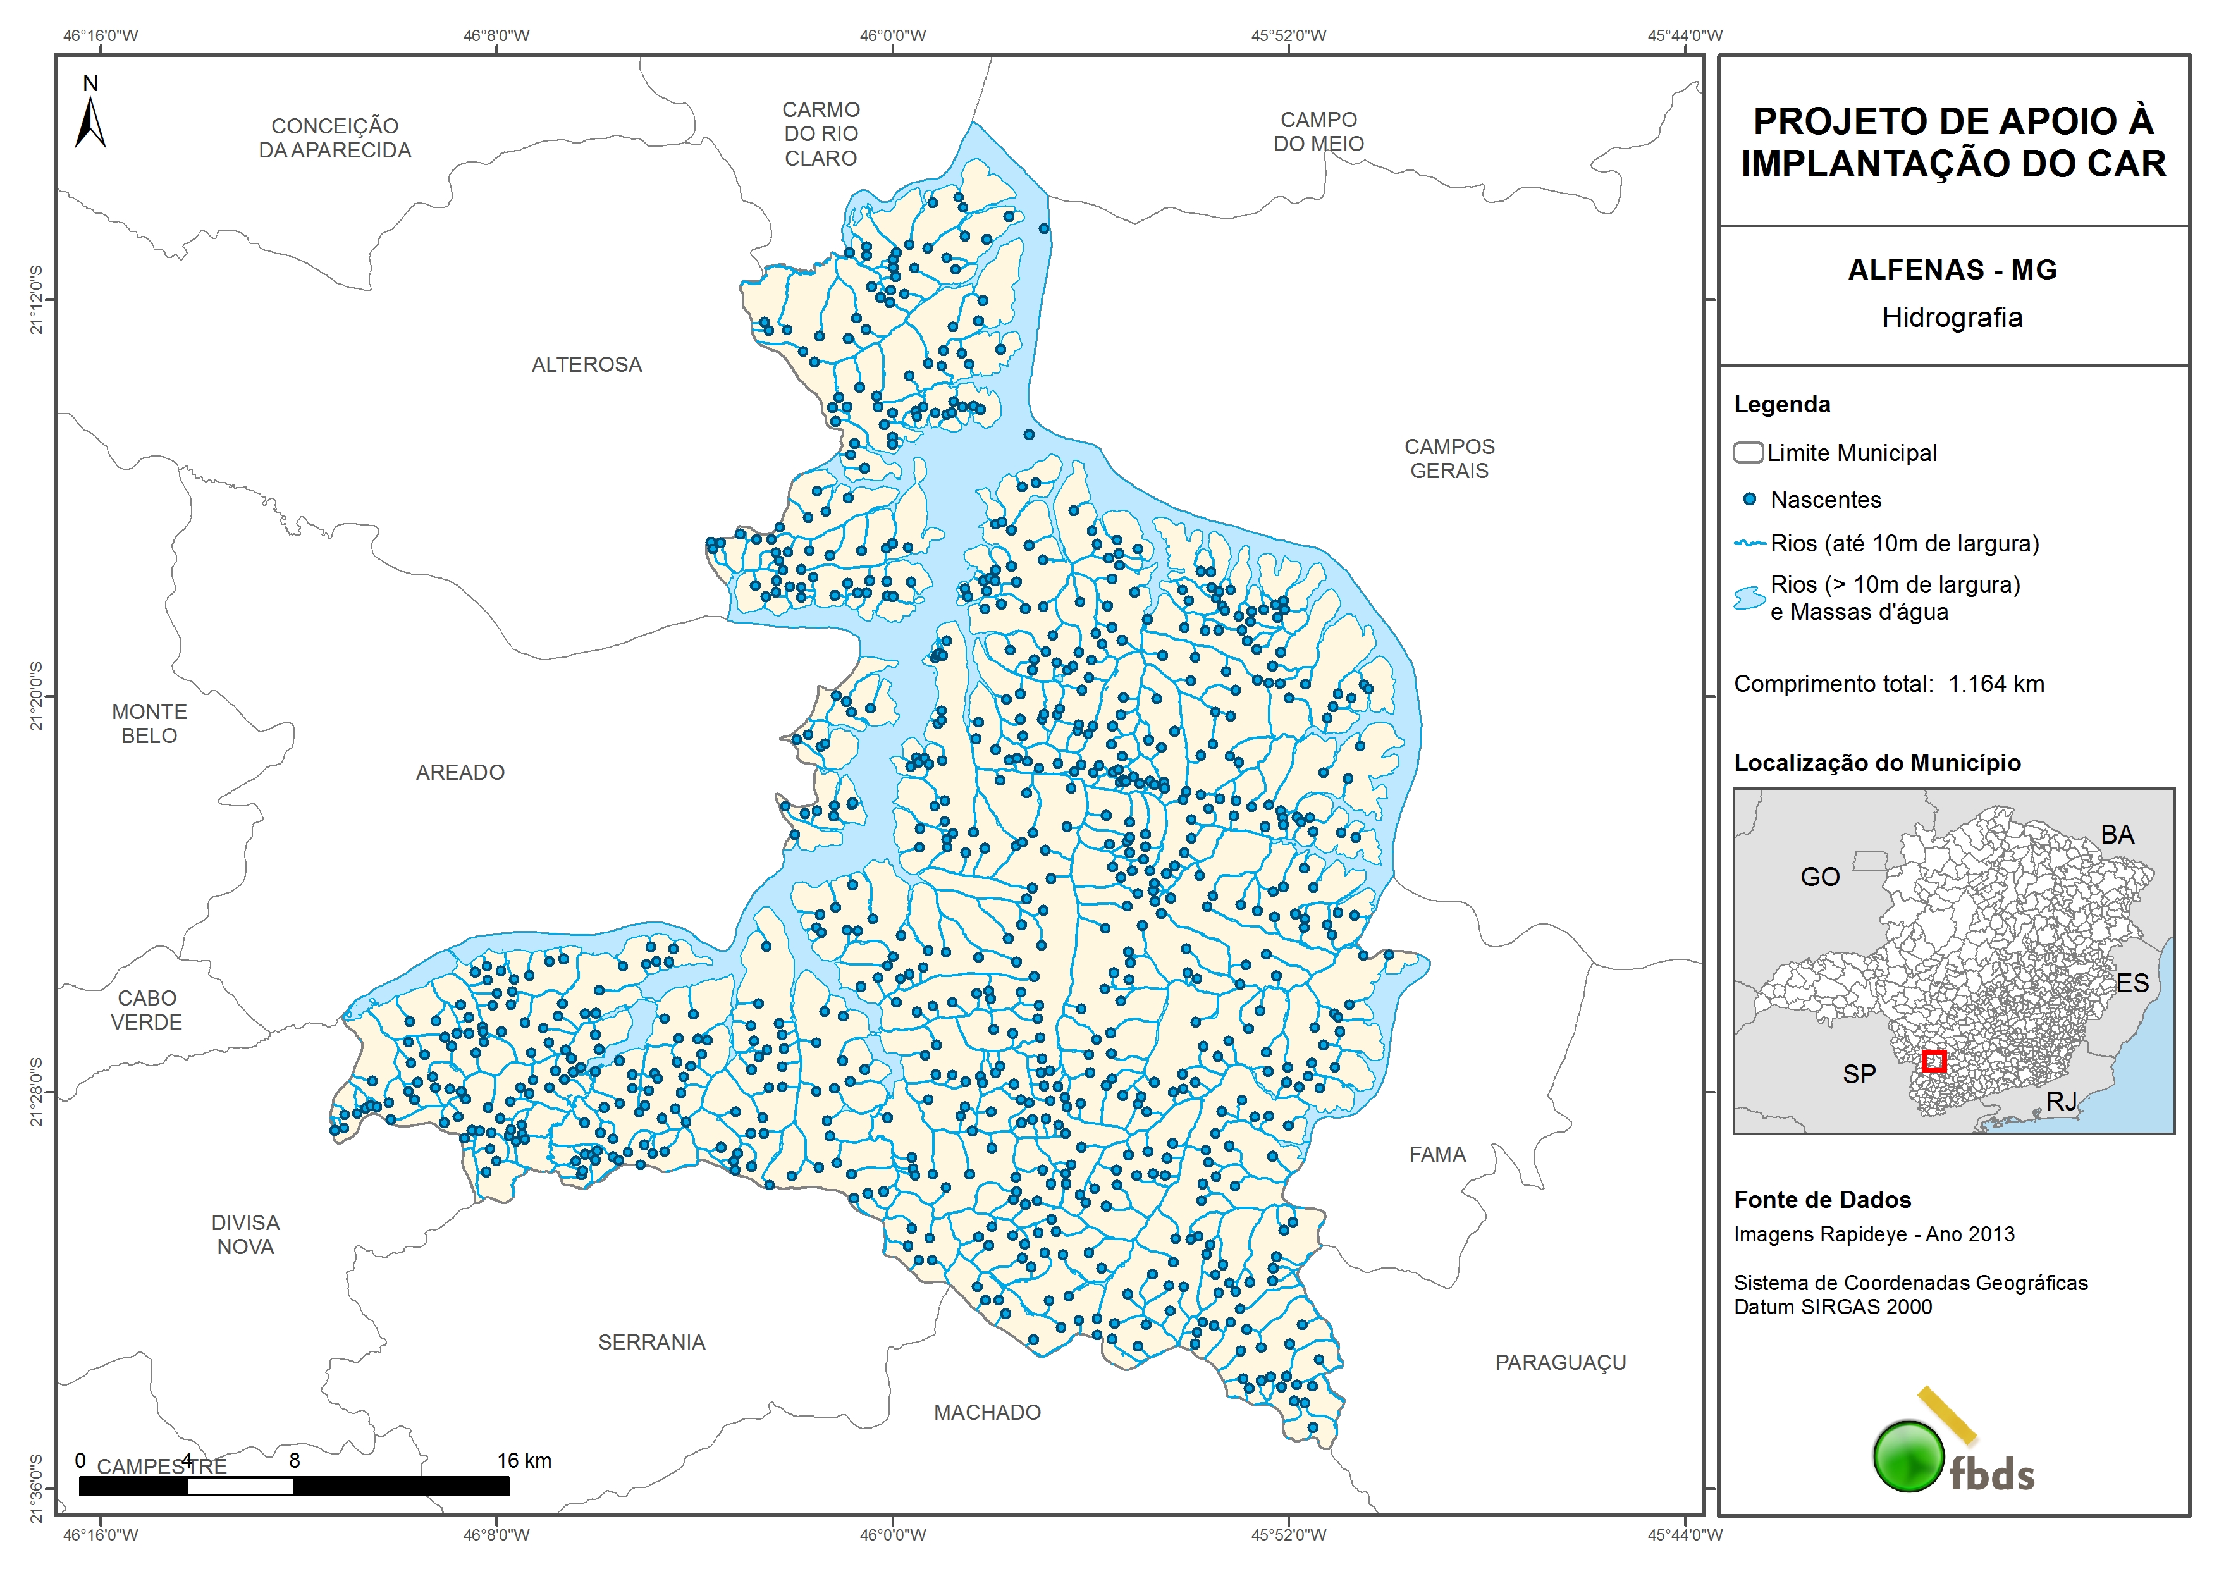This screenshot has width=2219, height=1569.
Task: Click the Massas d'água polygon legend symbol
Action: [x=1749, y=598]
